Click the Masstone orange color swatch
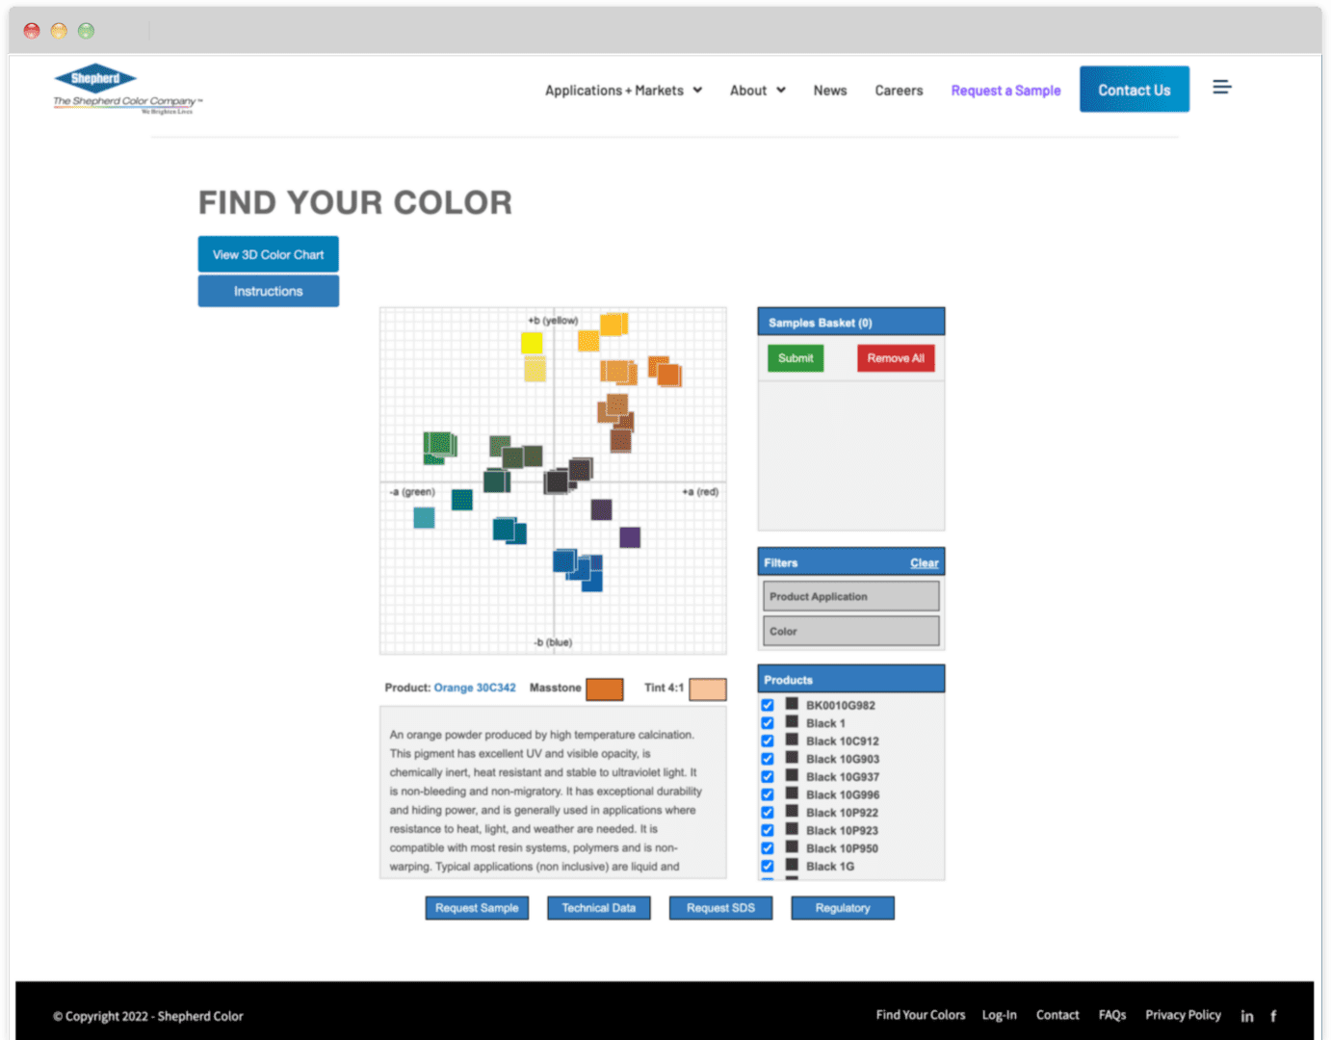Screen dimensions: 1331x1040 pos(605,689)
